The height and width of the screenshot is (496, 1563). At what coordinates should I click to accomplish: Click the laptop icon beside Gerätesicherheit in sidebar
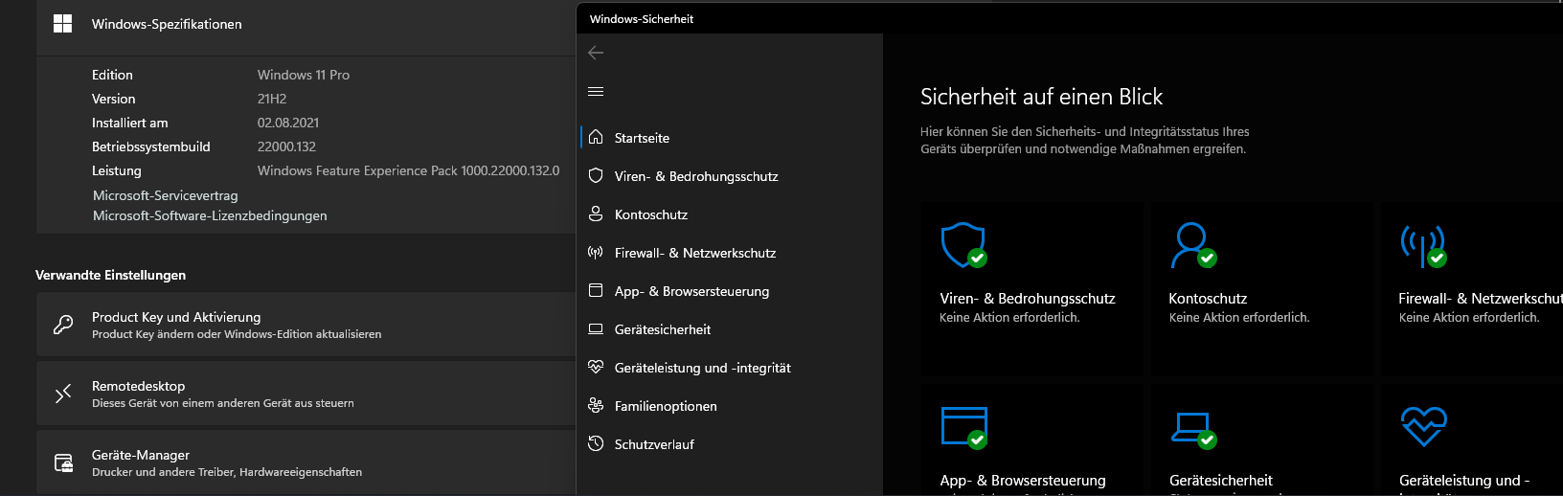point(596,329)
